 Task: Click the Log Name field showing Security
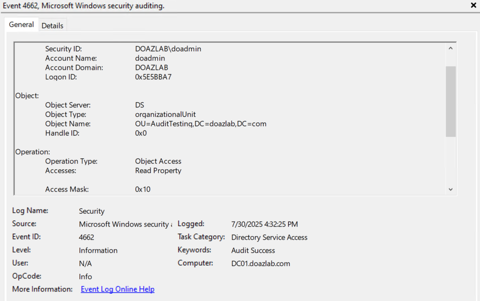[92, 211]
